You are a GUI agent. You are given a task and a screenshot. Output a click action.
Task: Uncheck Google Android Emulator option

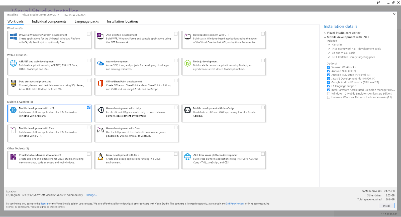[x=329, y=82]
